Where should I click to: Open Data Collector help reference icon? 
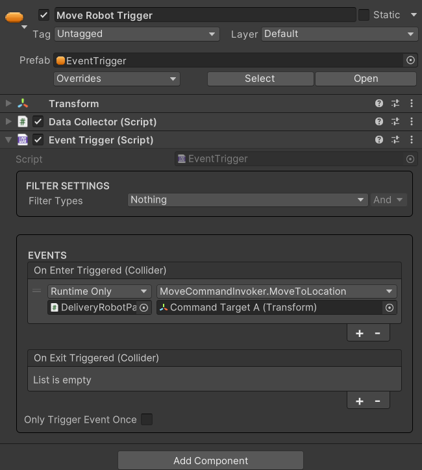coord(379,121)
